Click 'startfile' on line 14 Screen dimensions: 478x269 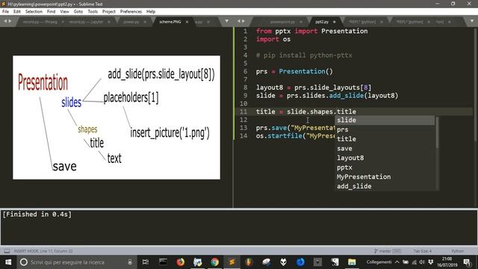click(x=285, y=136)
